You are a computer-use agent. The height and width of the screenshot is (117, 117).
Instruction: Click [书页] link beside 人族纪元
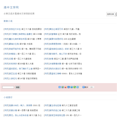[6, 79]
